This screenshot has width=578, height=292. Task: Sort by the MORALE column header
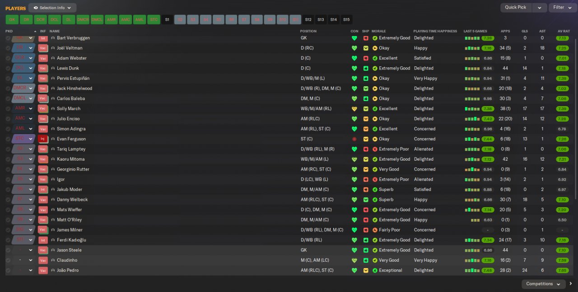[378, 31]
